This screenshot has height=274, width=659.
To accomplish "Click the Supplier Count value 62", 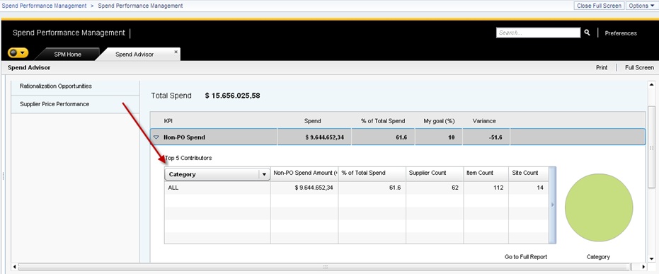I will [454, 188].
